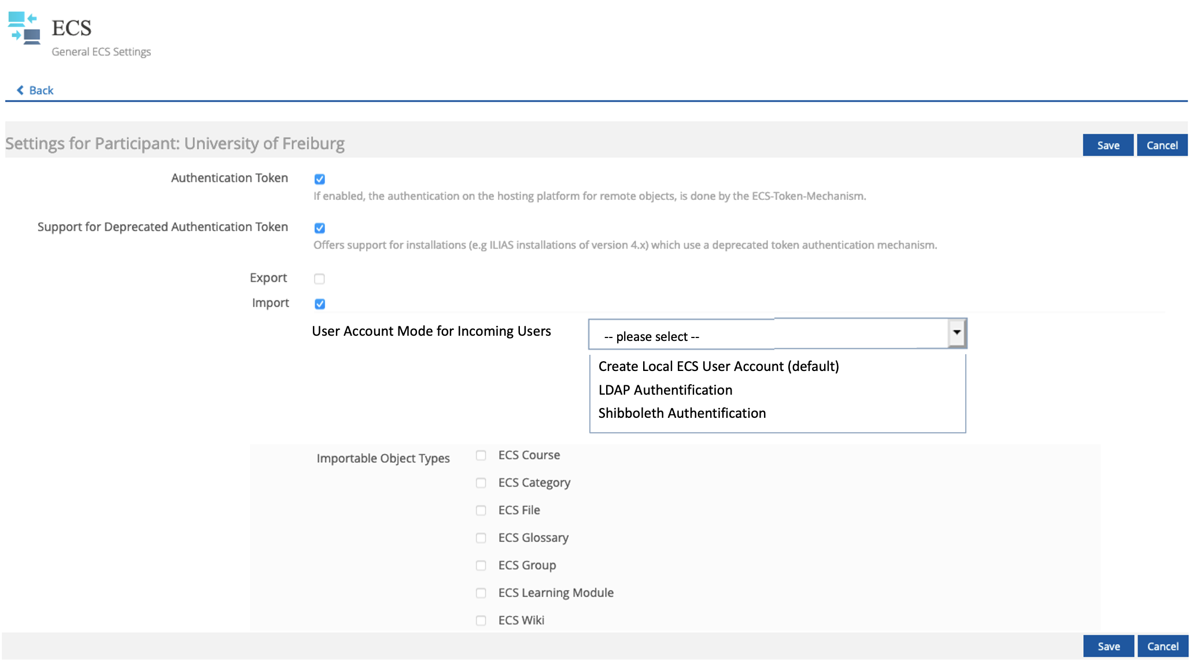The image size is (1196, 668).
Task: Pick Shibboleth Authentification option
Action: (682, 413)
